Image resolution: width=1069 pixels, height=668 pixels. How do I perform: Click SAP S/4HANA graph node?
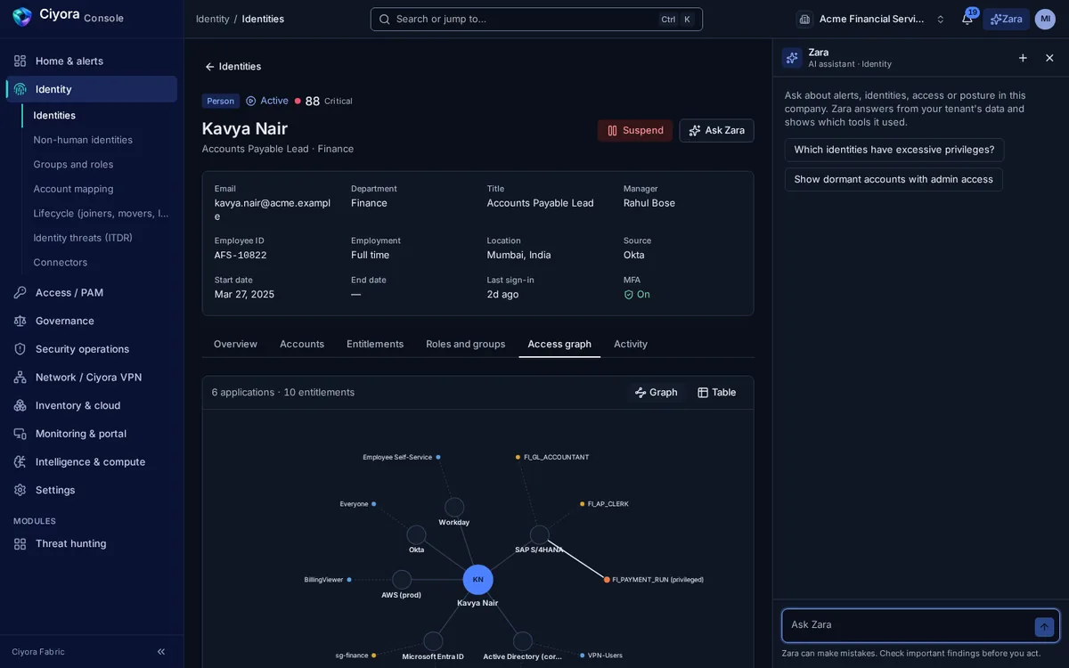coord(540,535)
